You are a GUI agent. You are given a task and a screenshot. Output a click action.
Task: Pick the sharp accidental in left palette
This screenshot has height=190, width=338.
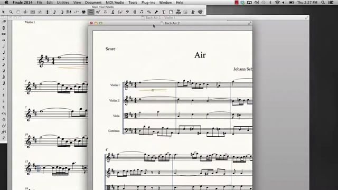coord(4,95)
